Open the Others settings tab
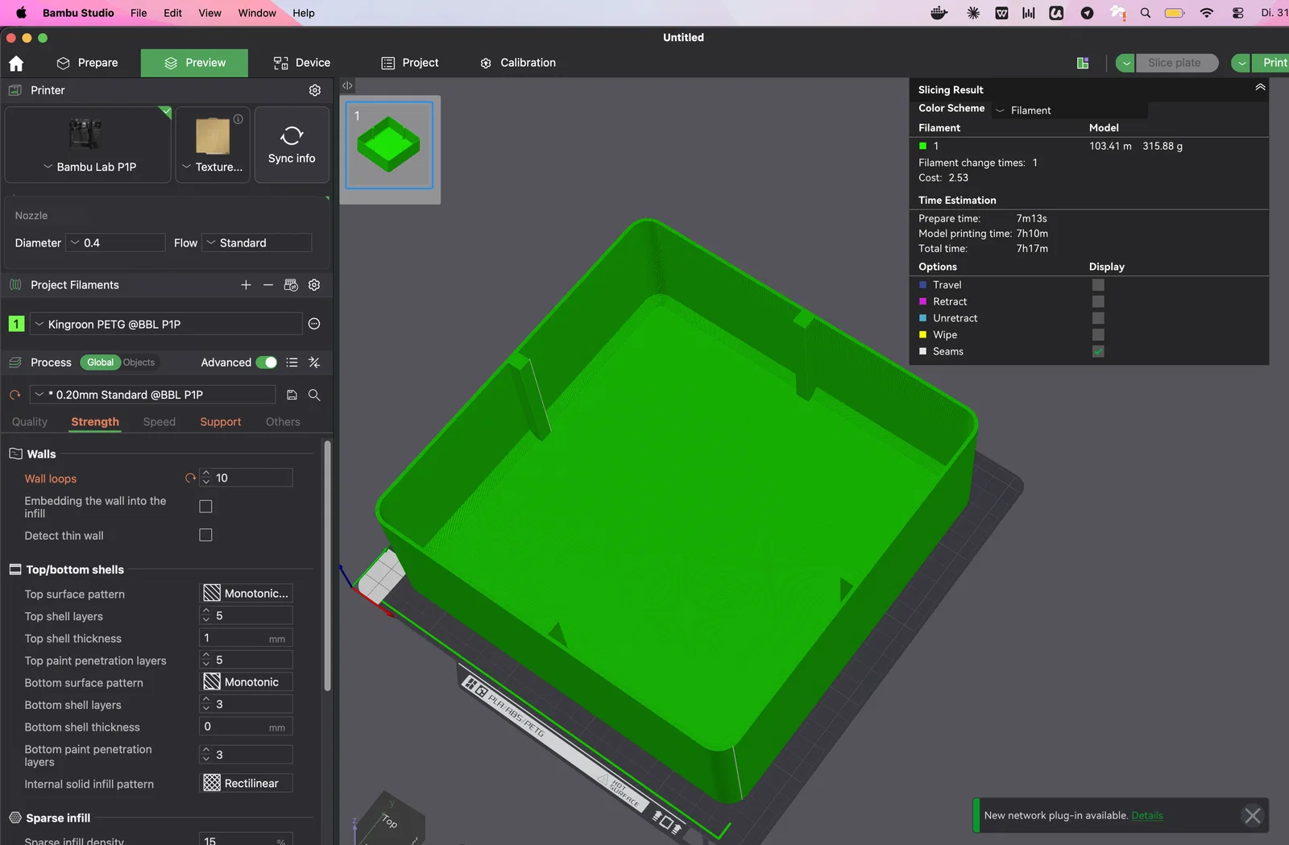The image size is (1289, 845). tap(283, 422)
